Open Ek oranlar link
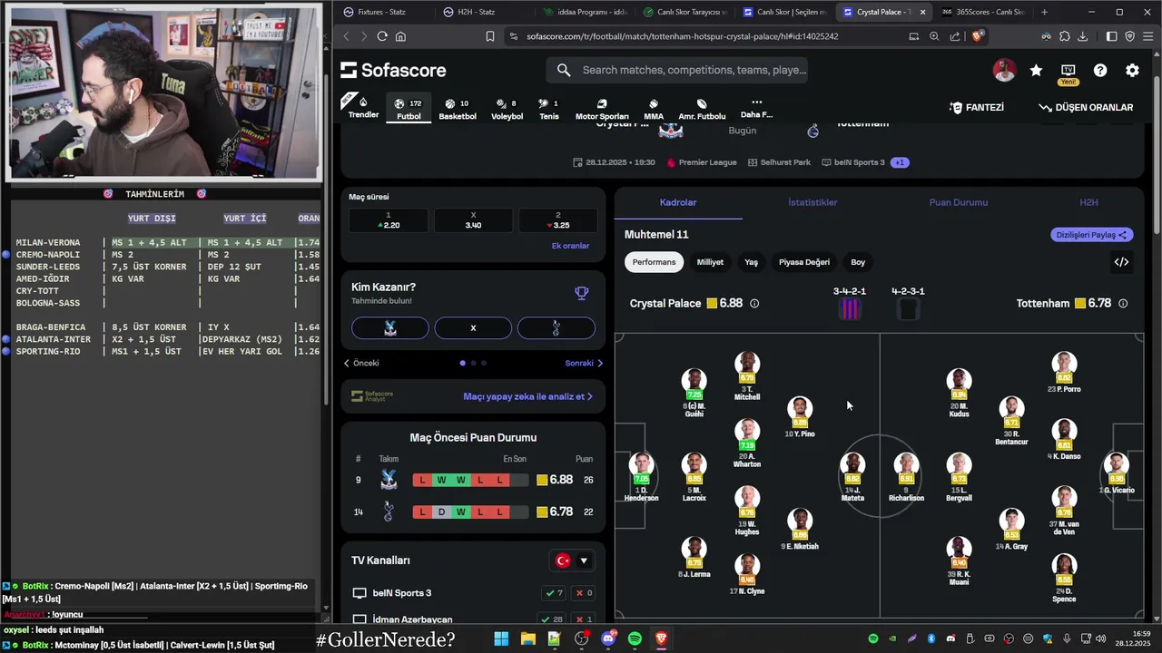 pos(570,246)
